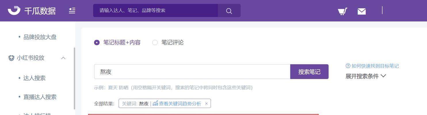Click the 搜索笔记 button
Viewport: 427px width, 115px height.
[309, 72]
